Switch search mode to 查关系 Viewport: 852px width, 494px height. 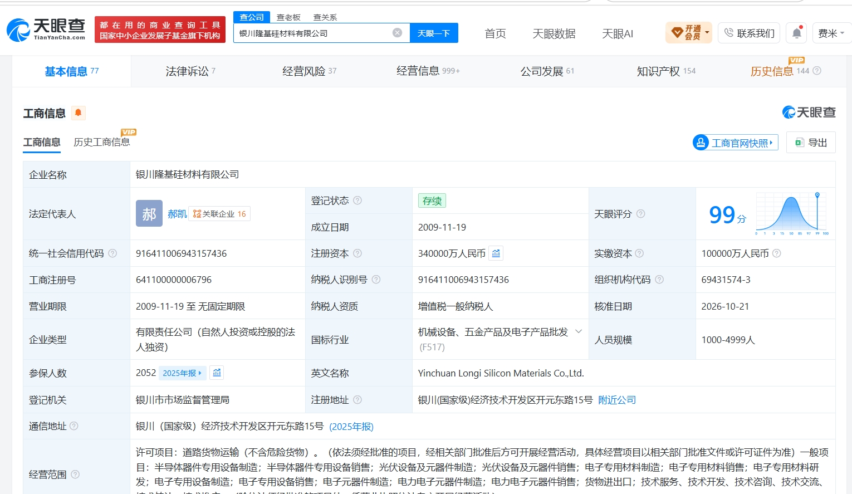(325, 17)
